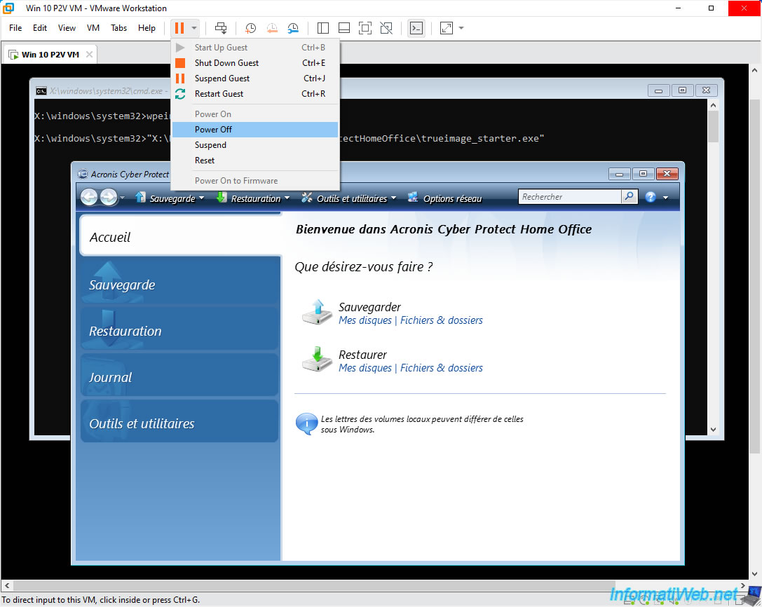The image size is (762, 607).
Task: Click Fichiers & dossiers under Restaurer
Action: [x=441, y=368]
